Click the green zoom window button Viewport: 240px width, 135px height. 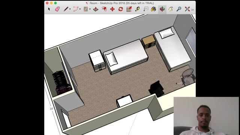tap(55, 3)
